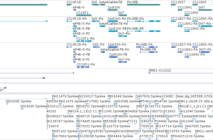
Task: Select the Cpsf100 gene label
Action: click(x=114, y=7)
